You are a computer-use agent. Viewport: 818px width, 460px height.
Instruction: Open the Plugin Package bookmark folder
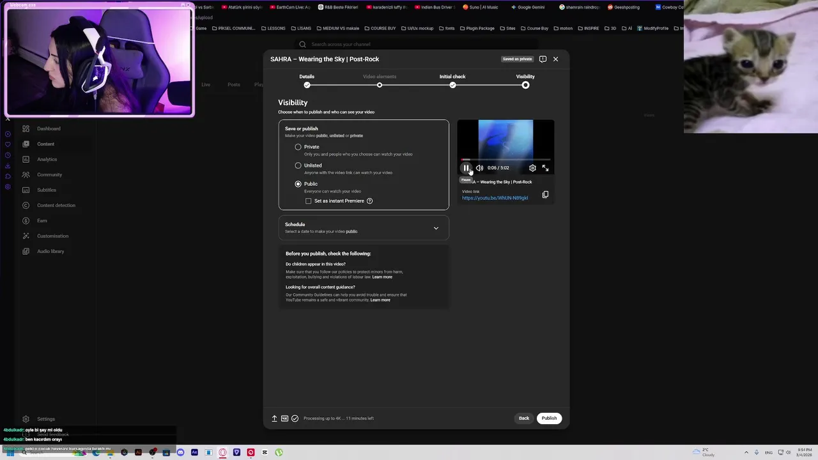(477, 28)
